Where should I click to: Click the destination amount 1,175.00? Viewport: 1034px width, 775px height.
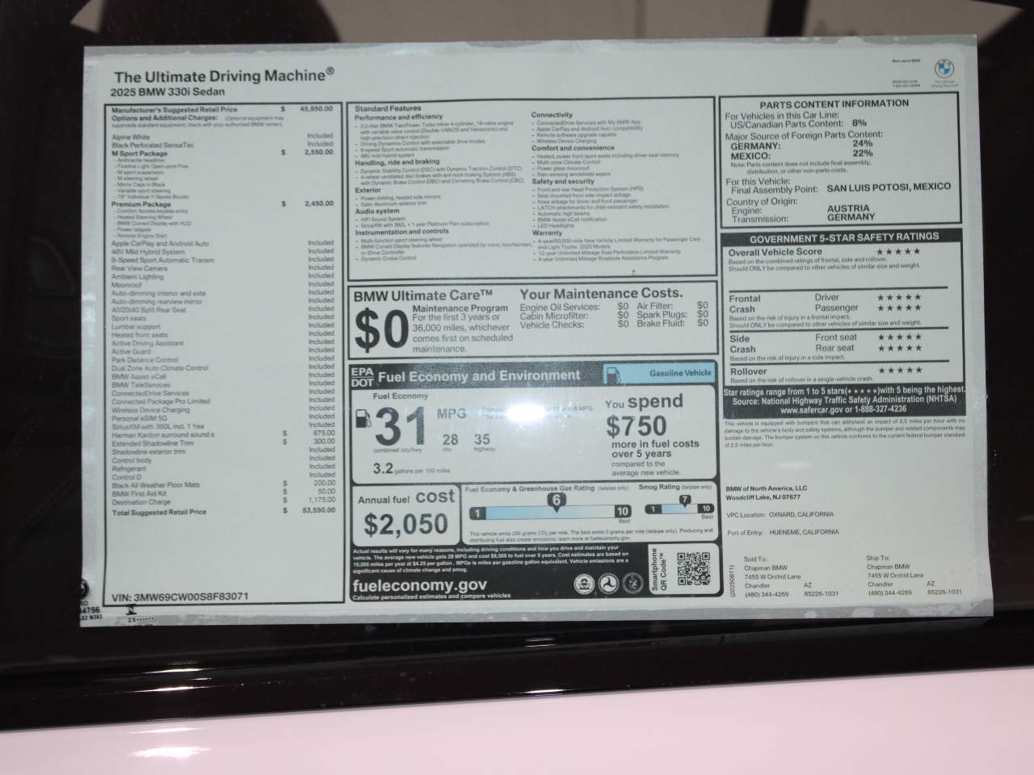click(321, 500)
